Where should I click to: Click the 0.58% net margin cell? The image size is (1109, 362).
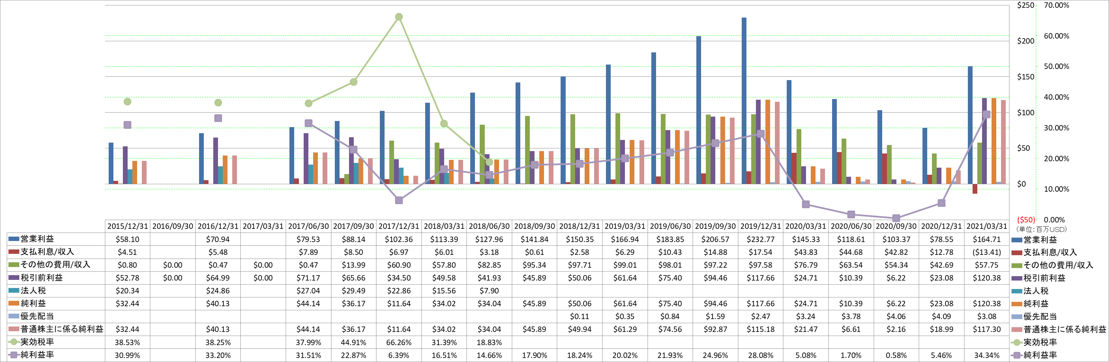click(896, 356)
